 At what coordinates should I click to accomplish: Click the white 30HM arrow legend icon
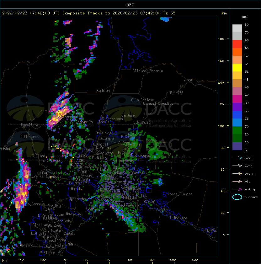tap(237, 166)
